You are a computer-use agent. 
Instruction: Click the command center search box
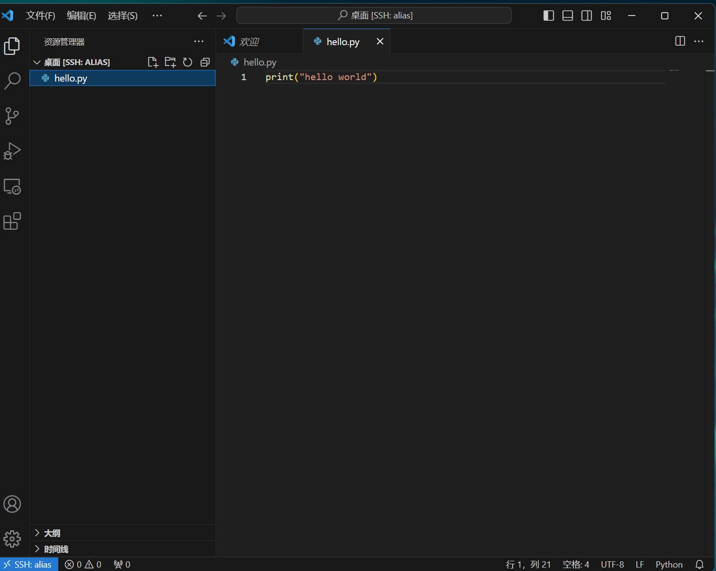pos(374,16)
